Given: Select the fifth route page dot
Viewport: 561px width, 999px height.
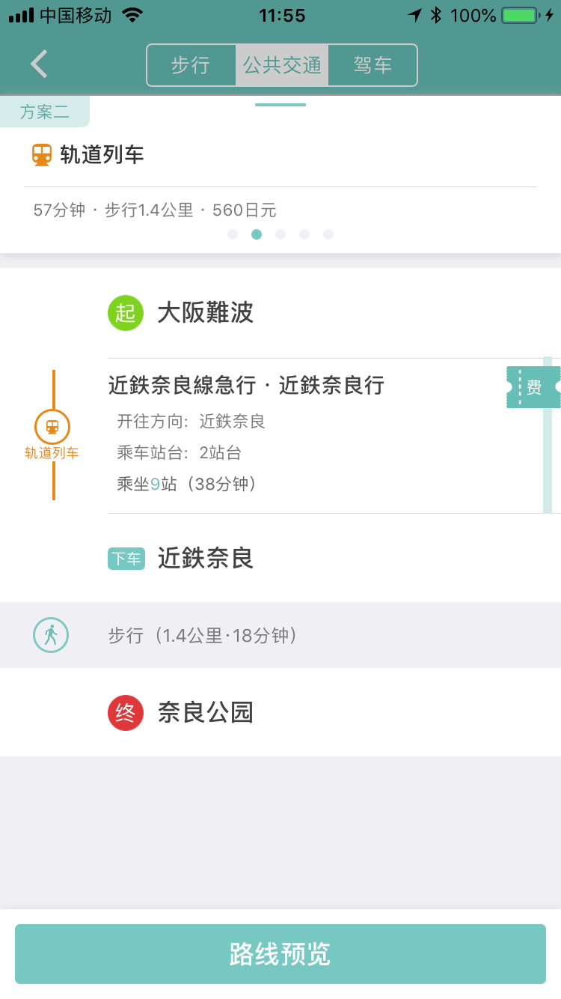Looking at the screenshot, I should click(x=328, y=234).
